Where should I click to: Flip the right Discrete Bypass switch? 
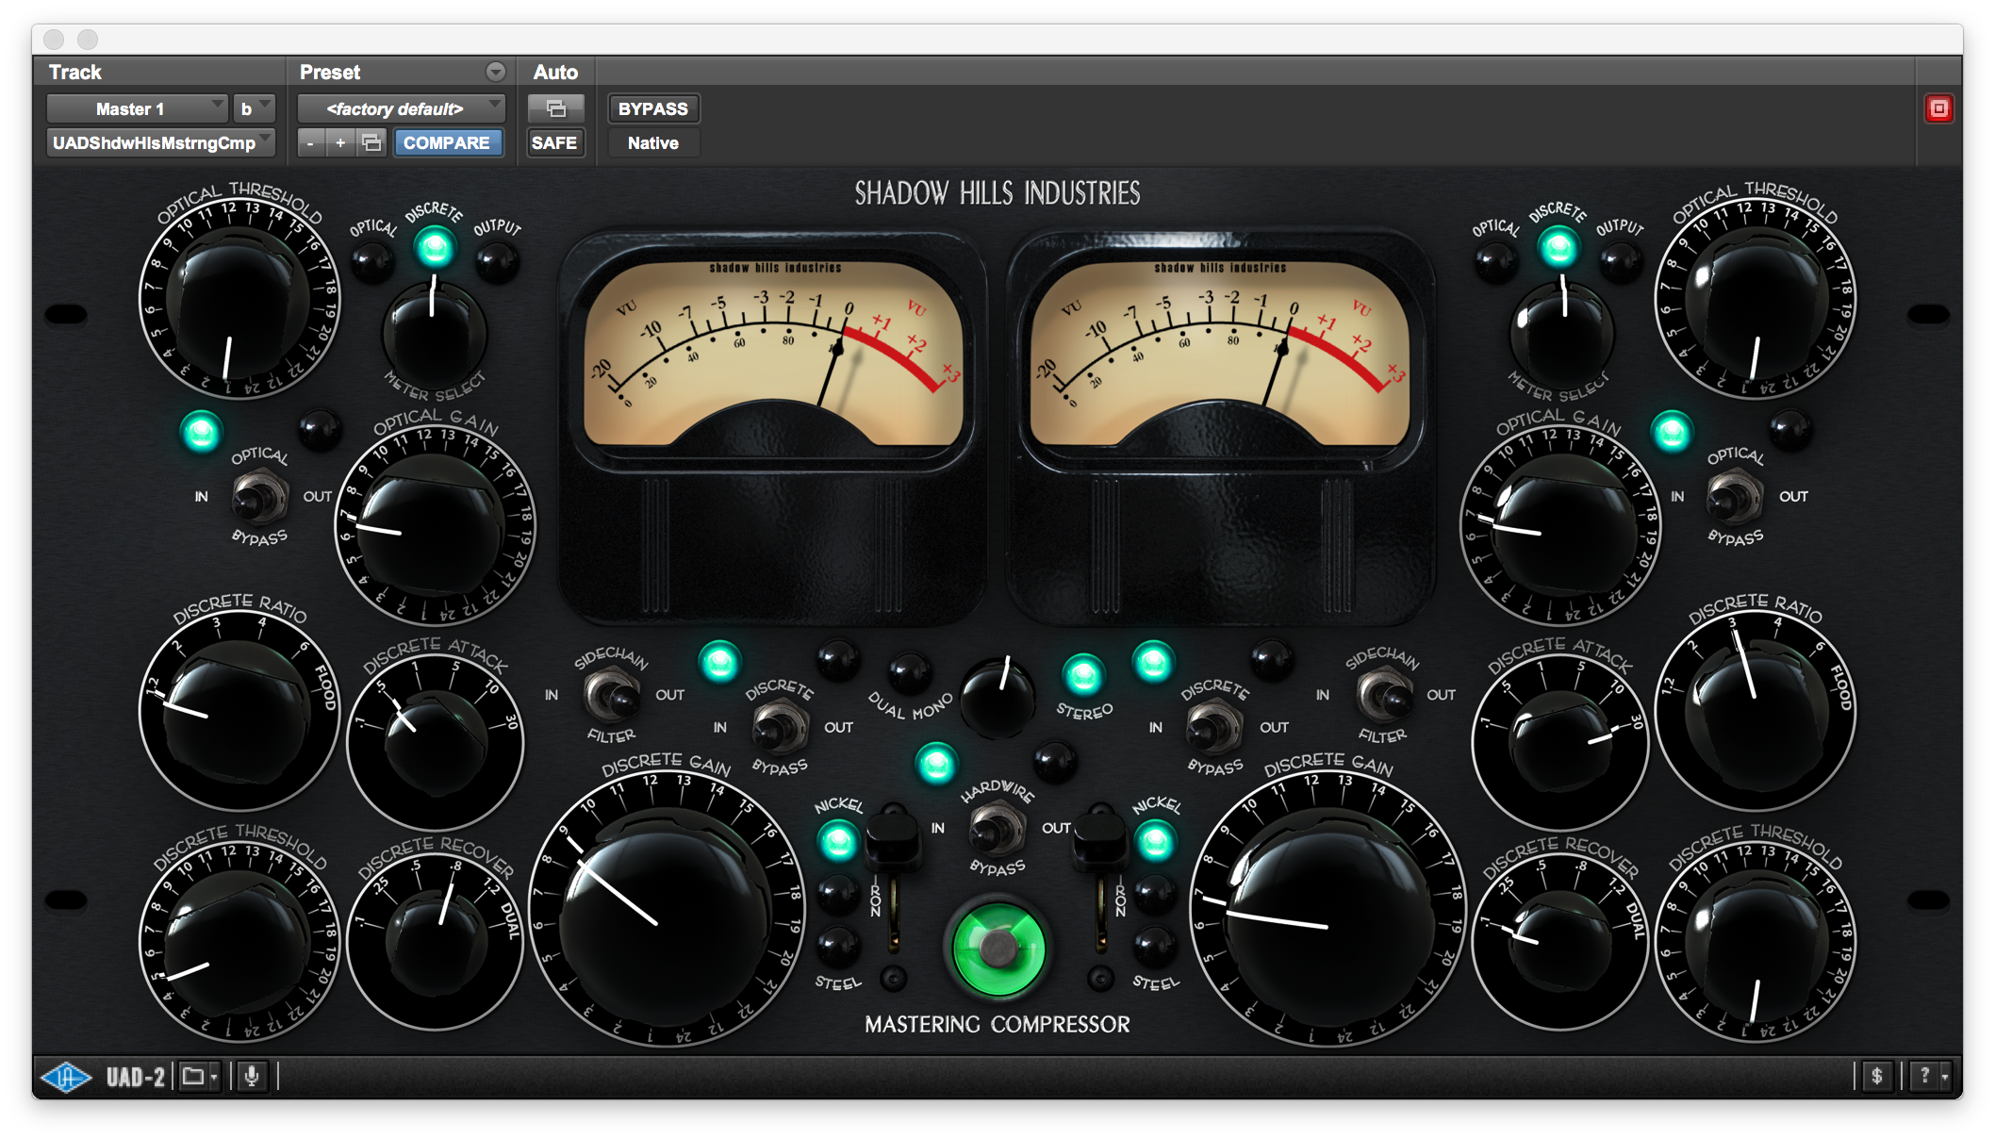[1214, 727]
